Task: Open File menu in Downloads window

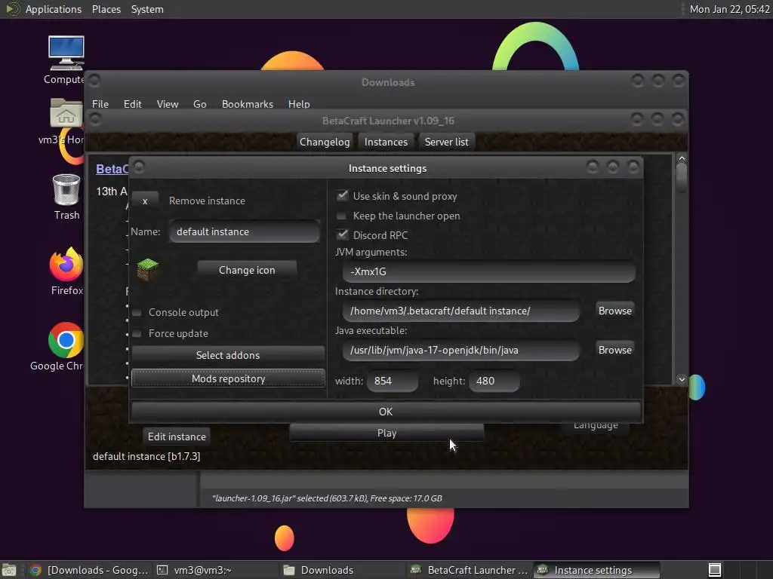Action: pos(100,104)
